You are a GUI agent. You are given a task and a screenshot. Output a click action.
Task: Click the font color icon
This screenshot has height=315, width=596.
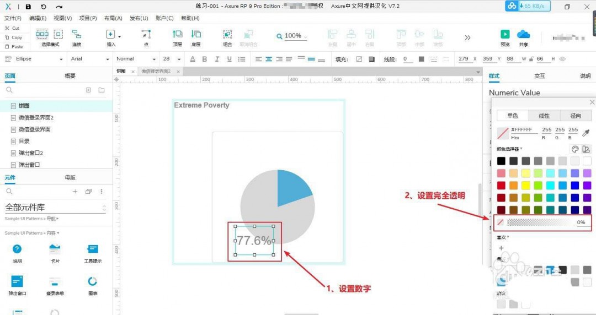coord(193,59)
